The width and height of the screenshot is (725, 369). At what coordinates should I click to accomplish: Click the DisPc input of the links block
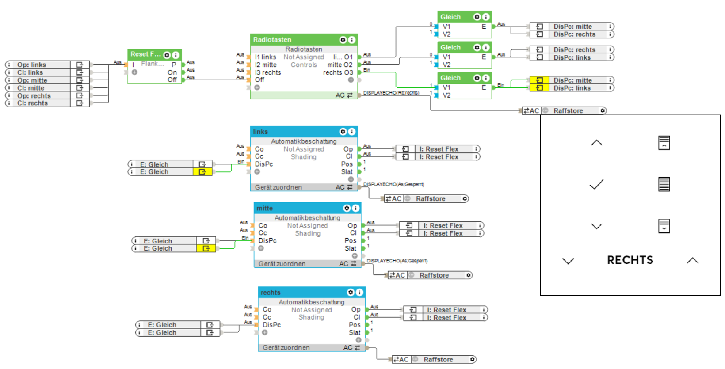[264, 164]
